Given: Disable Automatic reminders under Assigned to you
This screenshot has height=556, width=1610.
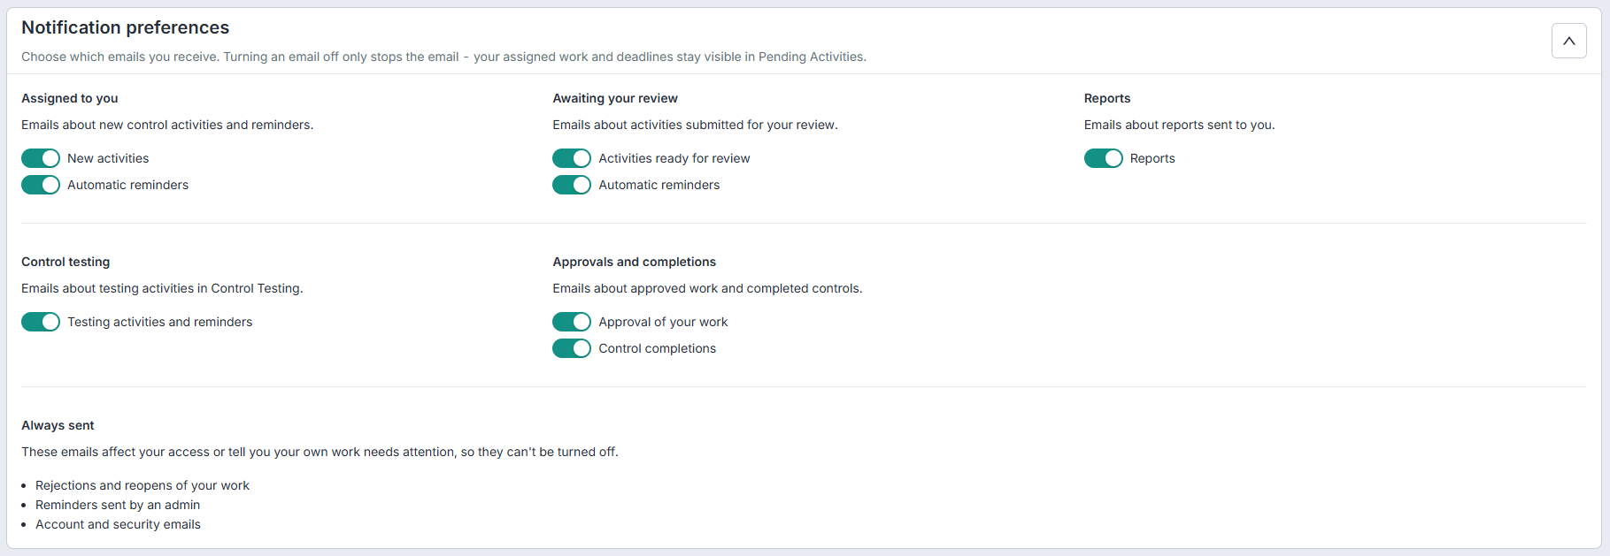Looking at the screenshot, I should (41, 185).
